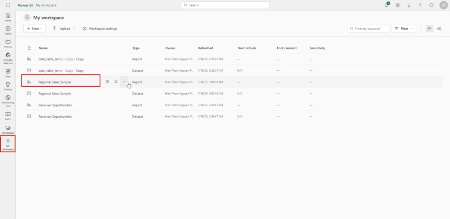Open the Workspaces flyout

[x=8, y=129]
